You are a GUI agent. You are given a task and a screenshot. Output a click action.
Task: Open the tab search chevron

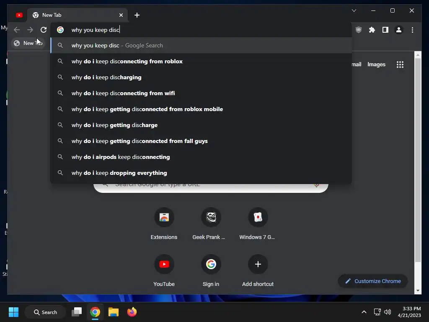pos(354,10)
